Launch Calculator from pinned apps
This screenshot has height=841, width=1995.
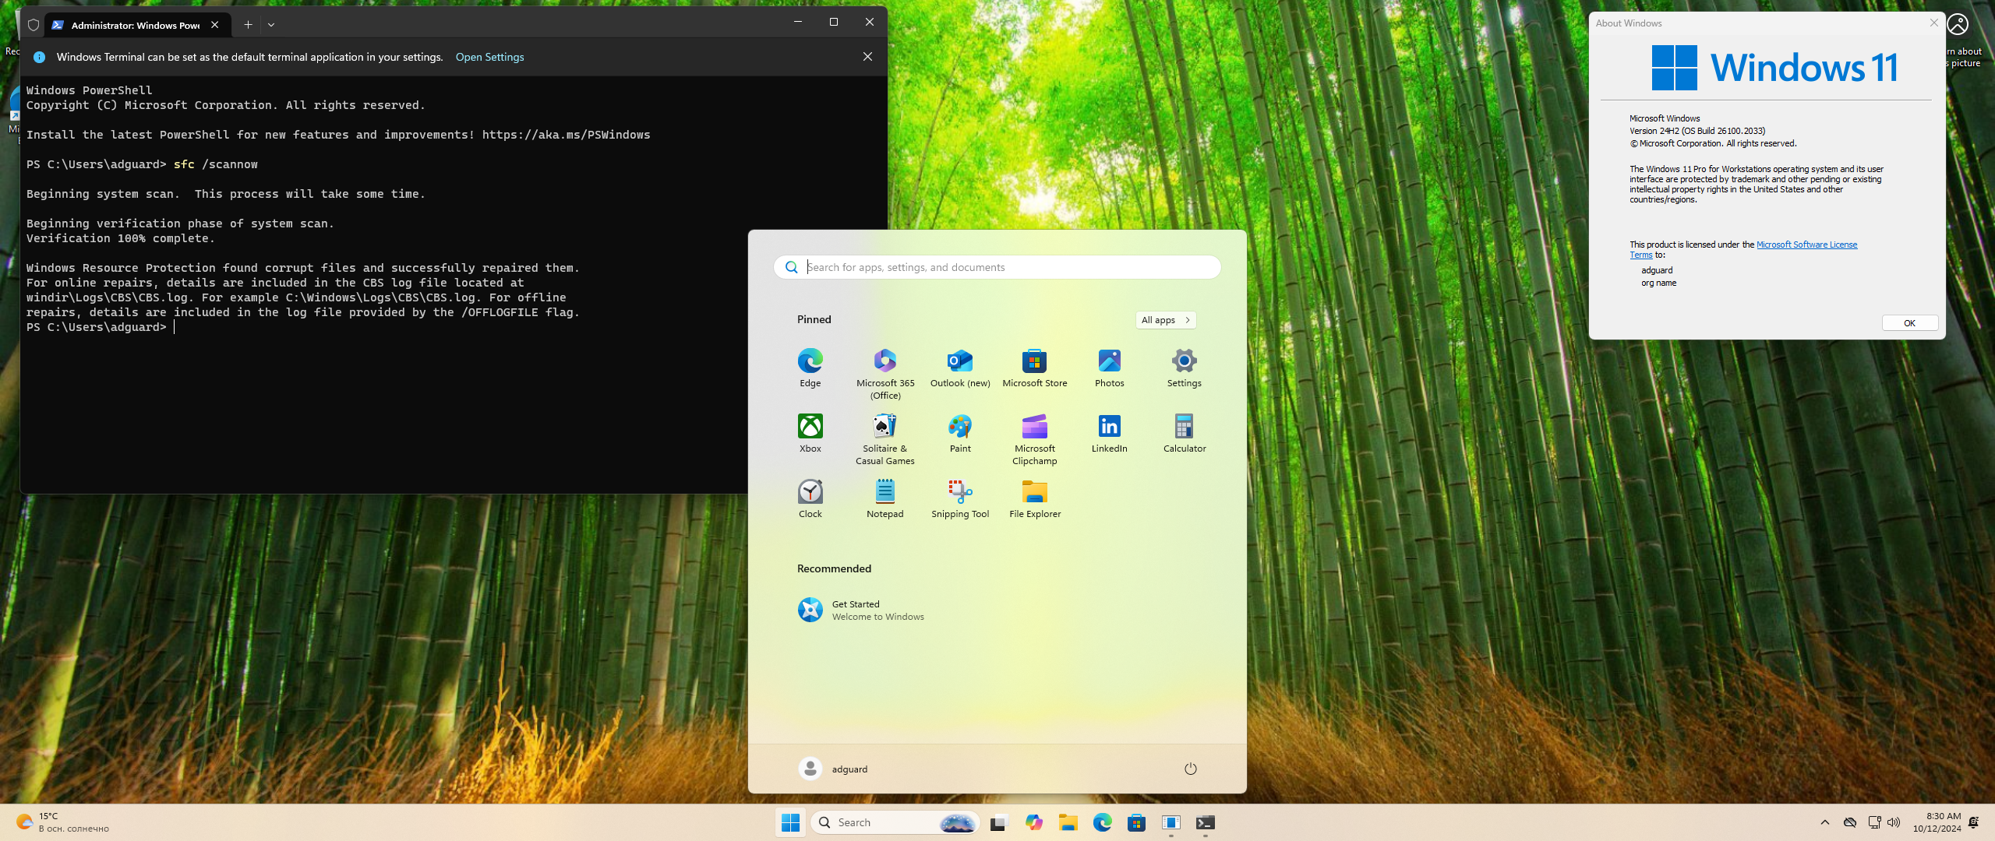[x=1185, y=433]
